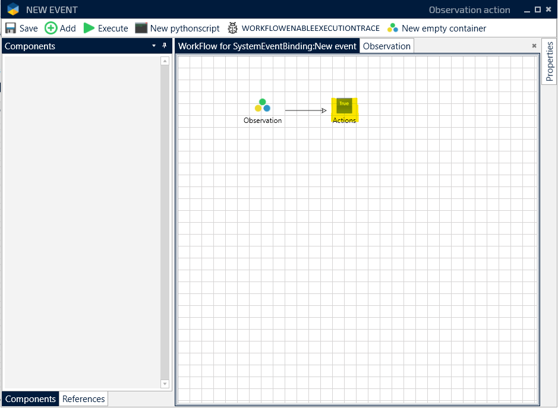Screen dimensions: 558x408
Task: Click the New pythonscript terminal icon
Action: 141,28
